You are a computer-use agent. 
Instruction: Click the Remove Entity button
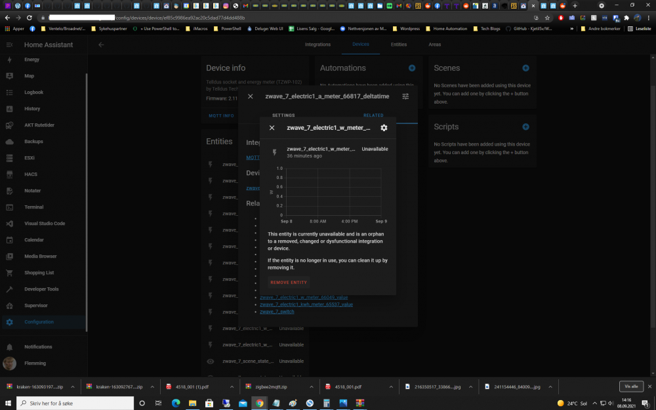coord(289,282)
